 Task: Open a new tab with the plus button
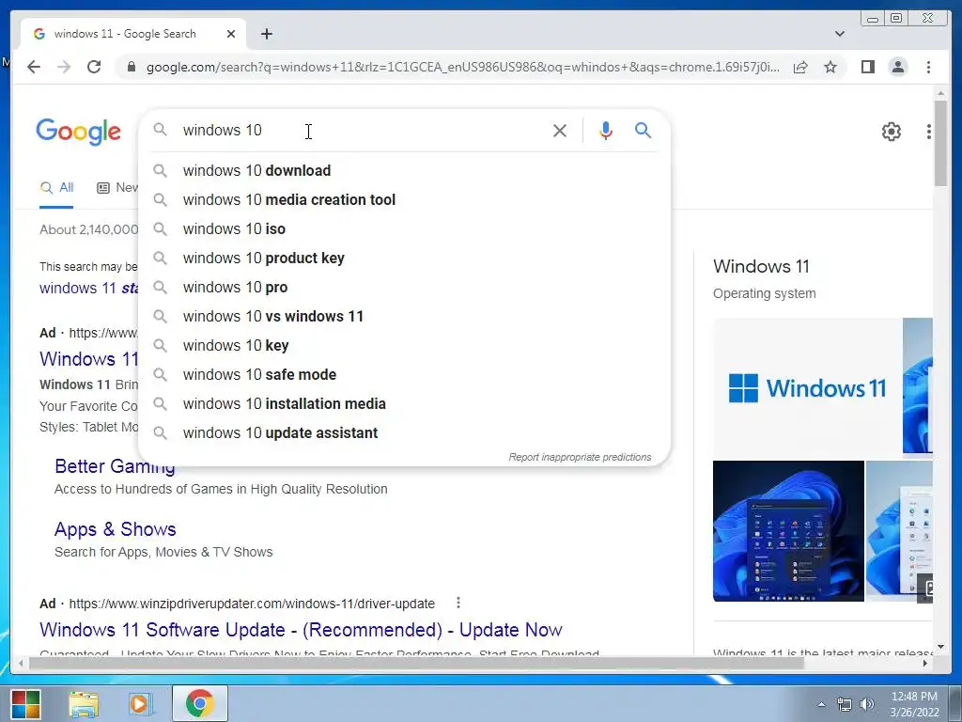coord(266,34)
